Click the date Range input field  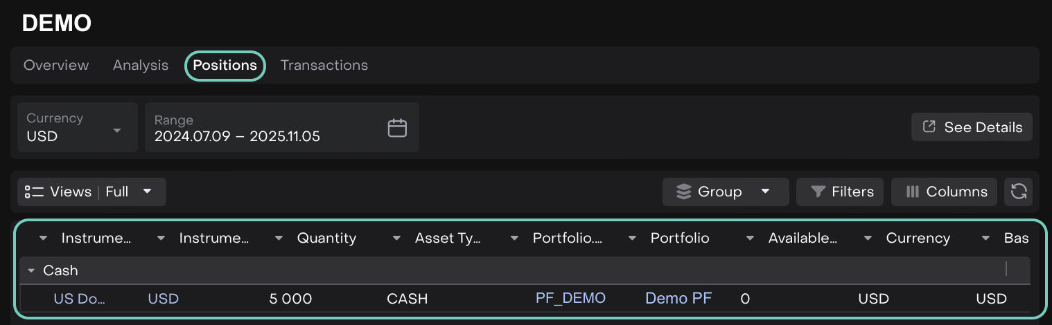[x=263, y=128]
